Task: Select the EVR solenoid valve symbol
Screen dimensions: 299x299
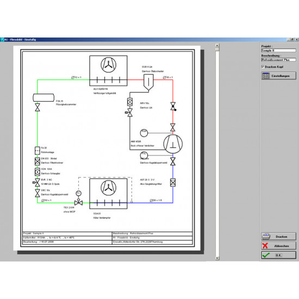Action: click(x=36, y=183)
